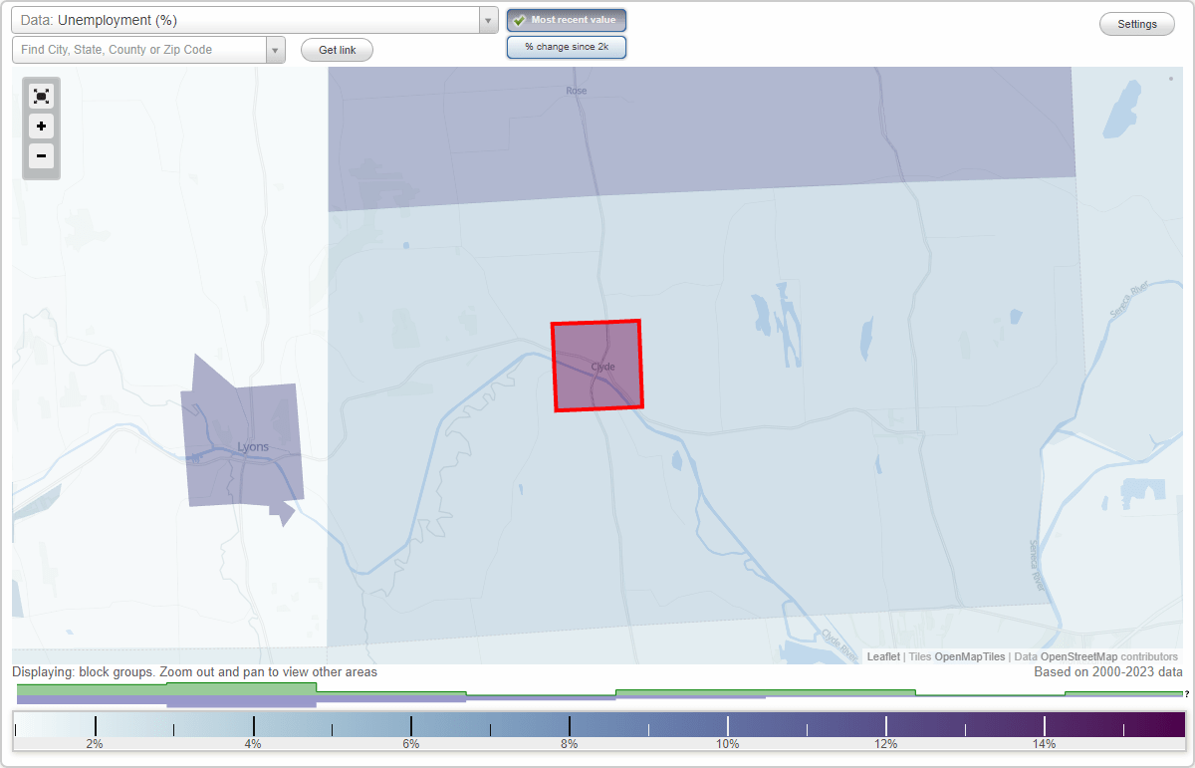Click the green checkmark on Most recent value
Screen dimensions: 1195x768
pyautogui.click(x=519, y=20)
